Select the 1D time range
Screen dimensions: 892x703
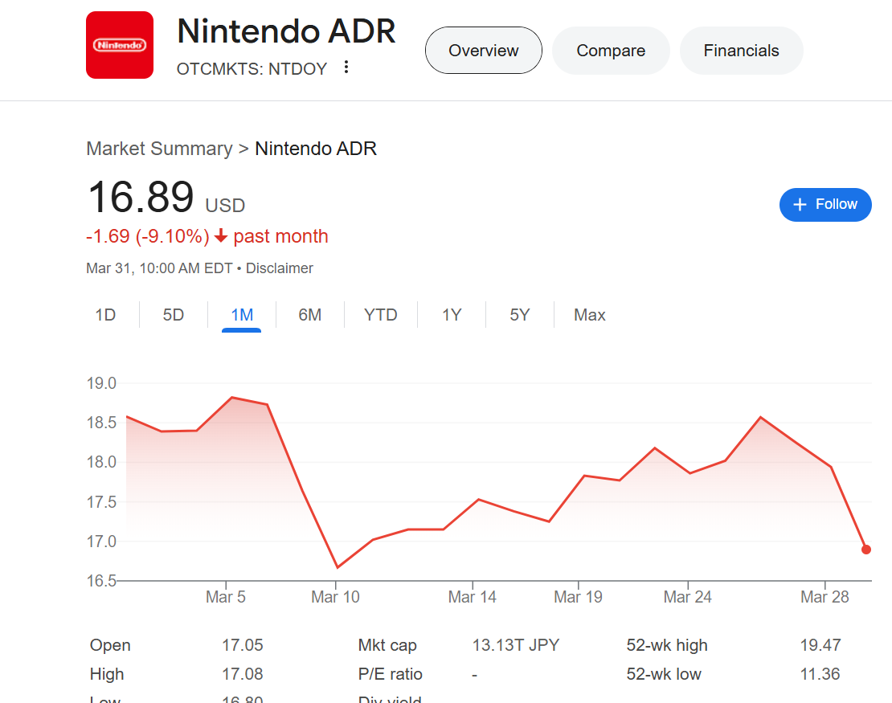[105, 315]
